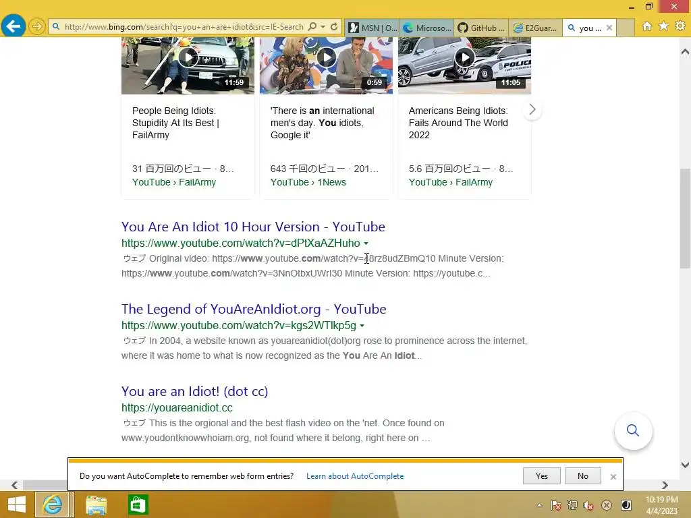Click the address bar URL field
The width and height of the screenshot is (691, 518).
tap(184, 27)
